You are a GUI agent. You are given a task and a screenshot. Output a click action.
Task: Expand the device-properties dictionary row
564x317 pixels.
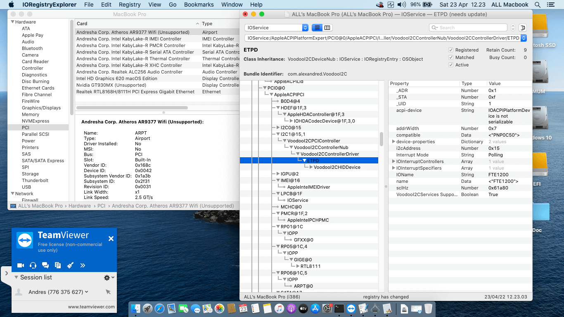coord(393,142)
